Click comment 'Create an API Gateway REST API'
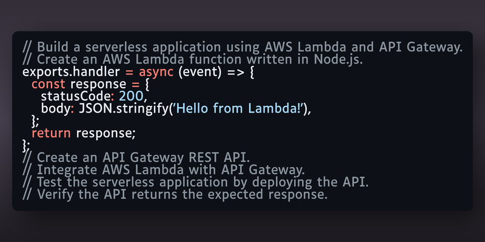Image resolution: width=485 pixels, height=242 pixels. point(136,158)
